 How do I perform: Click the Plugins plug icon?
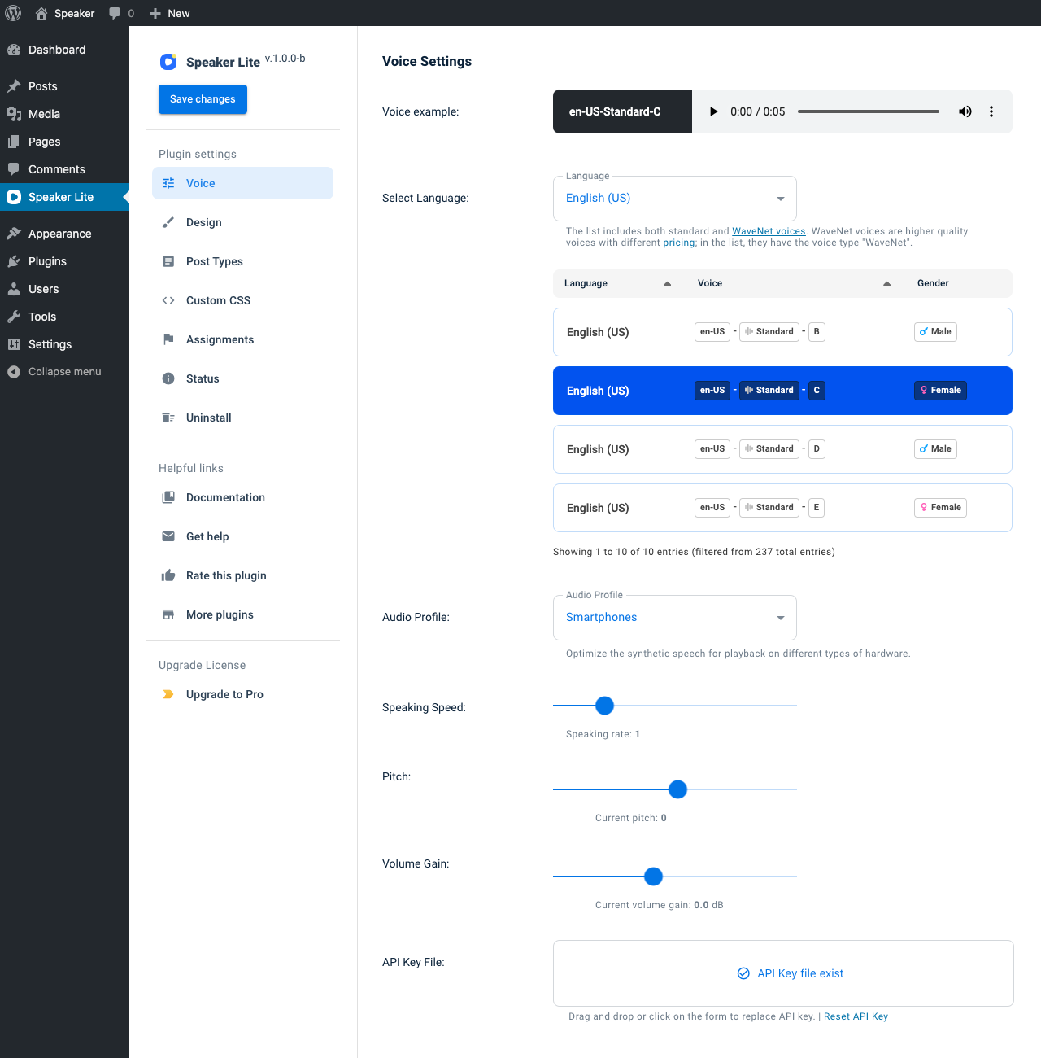coord(14,261)
